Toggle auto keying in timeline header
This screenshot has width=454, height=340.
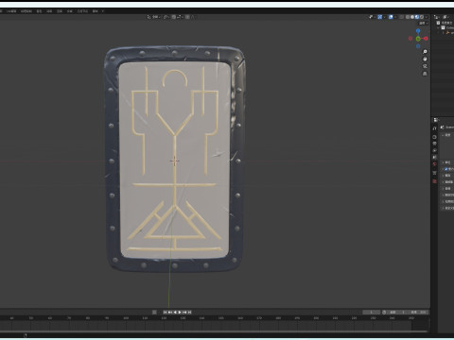coord(154,312)
